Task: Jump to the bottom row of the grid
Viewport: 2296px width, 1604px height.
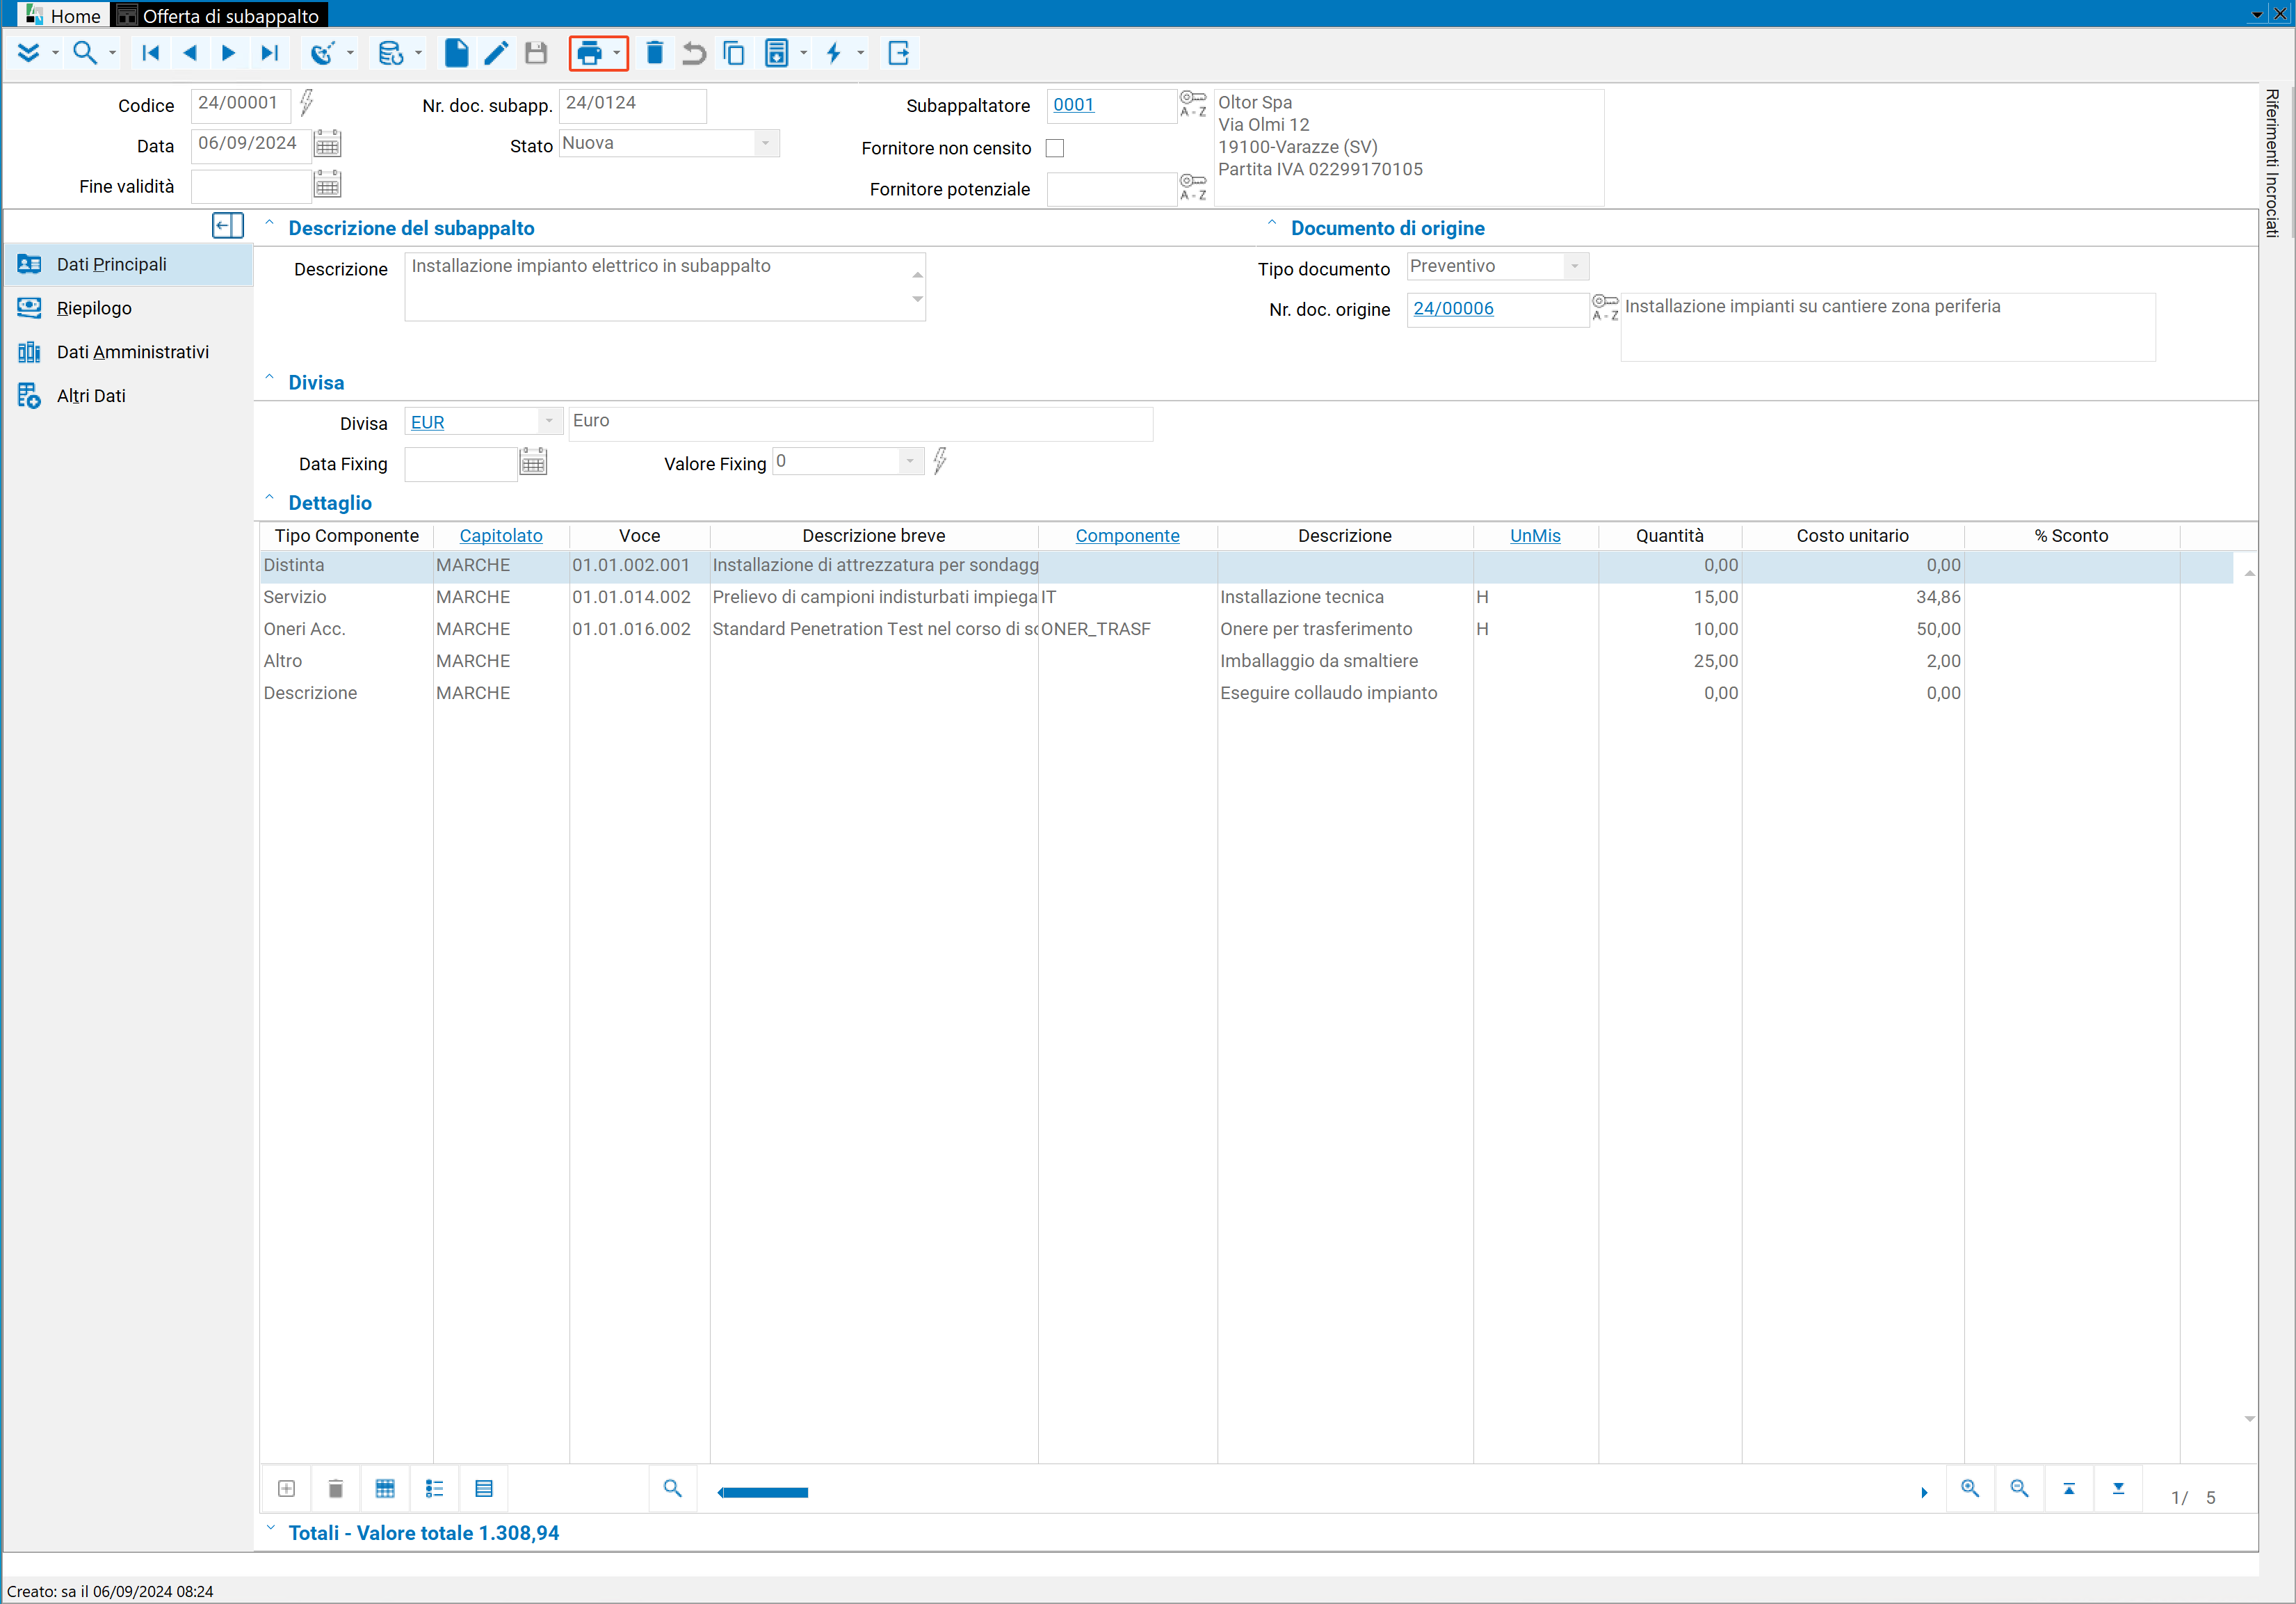Action: (2118, 1489)
